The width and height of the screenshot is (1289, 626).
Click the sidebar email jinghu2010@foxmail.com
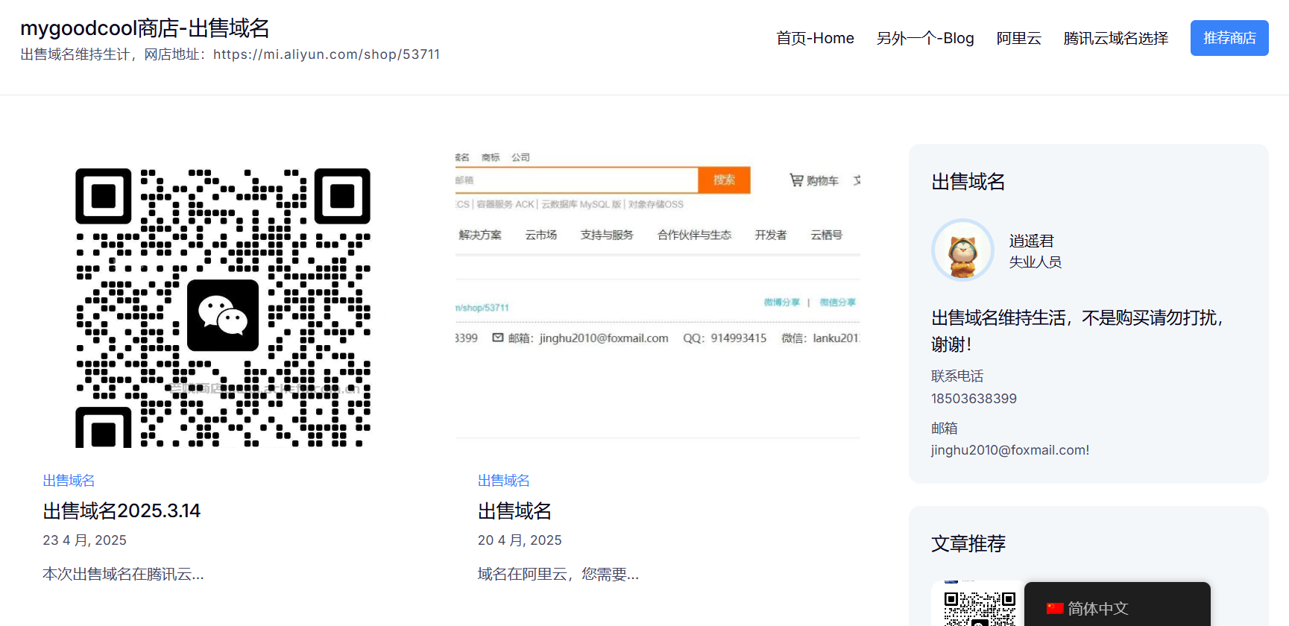point(1009,450)
